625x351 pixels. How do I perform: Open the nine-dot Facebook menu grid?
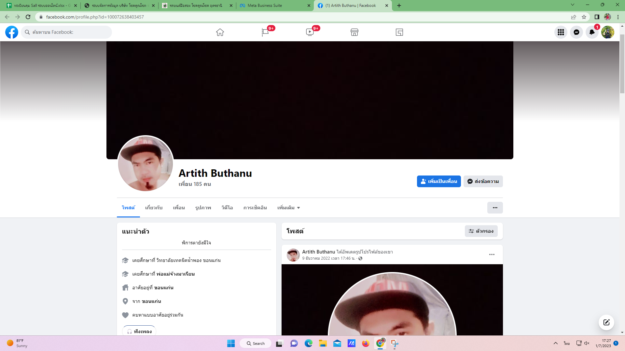point(561,32)
